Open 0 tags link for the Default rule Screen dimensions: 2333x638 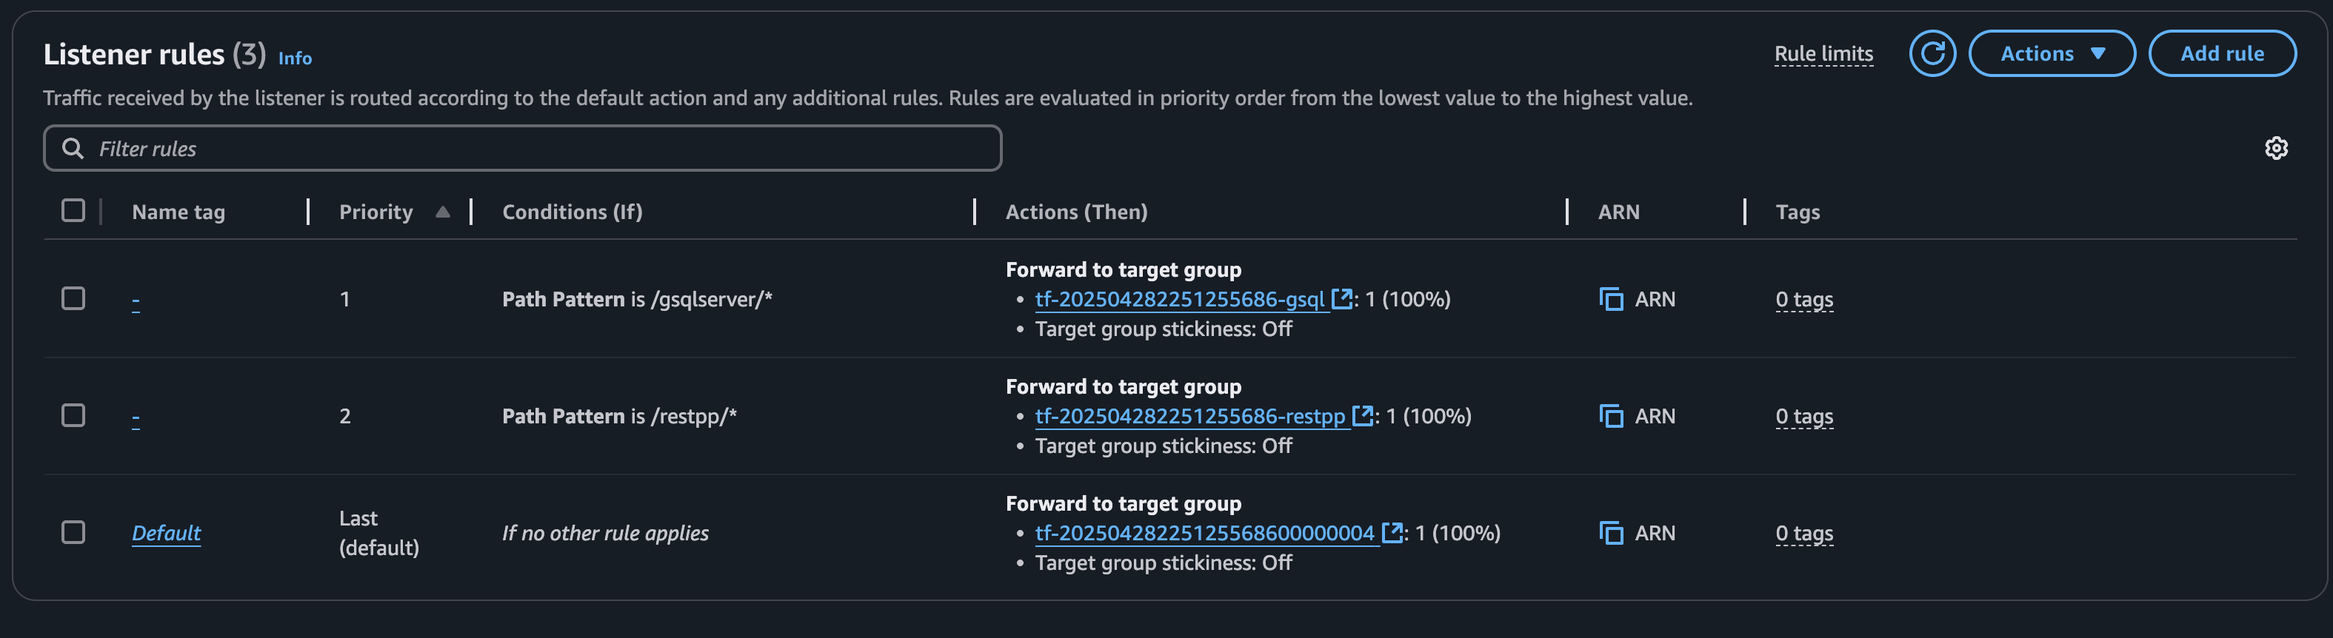1804,533
